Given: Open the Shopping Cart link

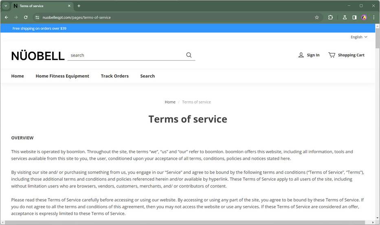Looking at the screenshot, I should click(x=351, y=55).
